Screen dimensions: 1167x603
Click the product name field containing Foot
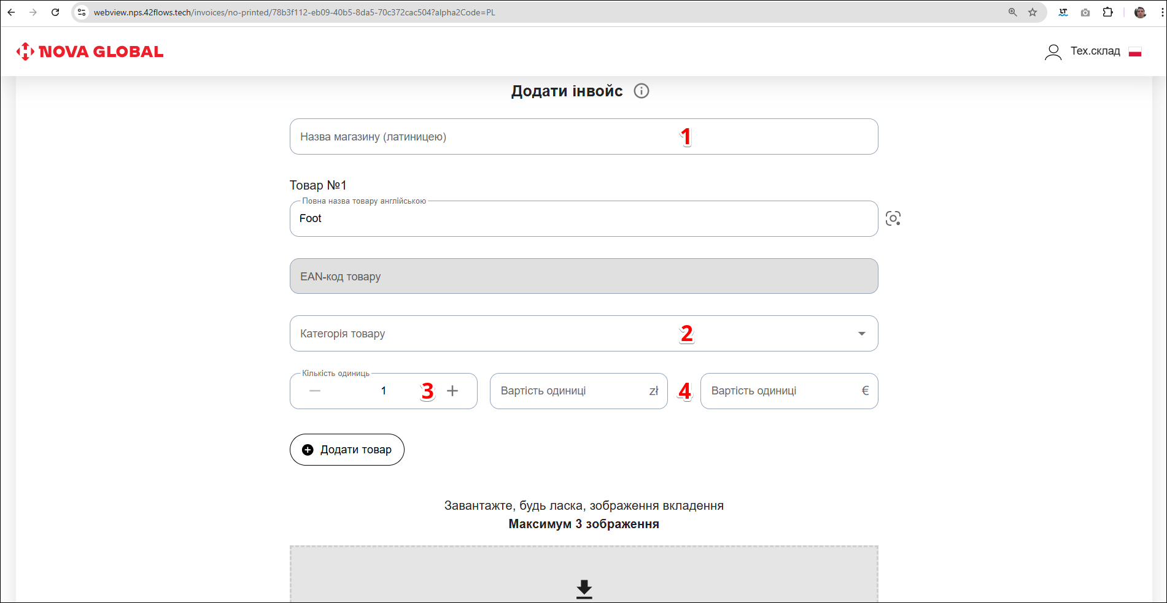(583, 219)
